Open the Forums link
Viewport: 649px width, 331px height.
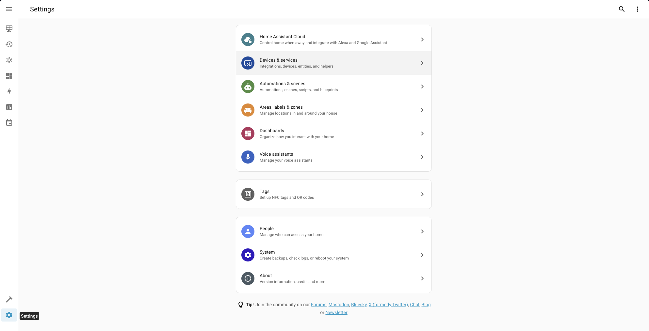(x=318, y=305)
